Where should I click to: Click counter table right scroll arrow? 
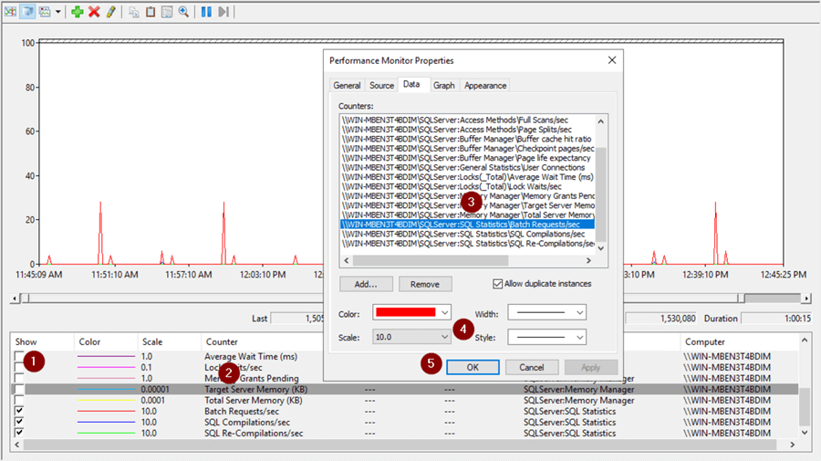click(x=792, y=445)
